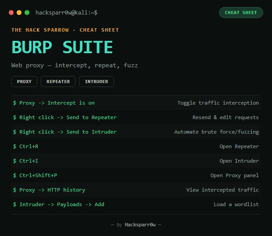The width and height of the screenshot is (272, 236).
Task: Click description 'View intercepted traffic'
Action: [222, 190]
